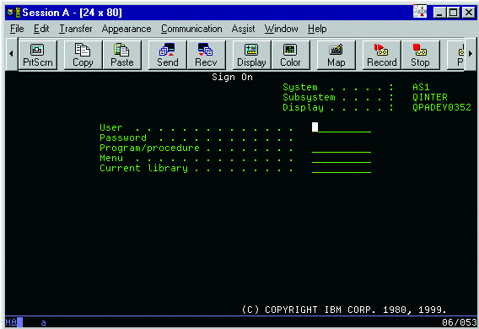Click the system name 'AS1'
The width and height of the screenshot is (479, 329).
pyautogui.click(x=421, y=87)
